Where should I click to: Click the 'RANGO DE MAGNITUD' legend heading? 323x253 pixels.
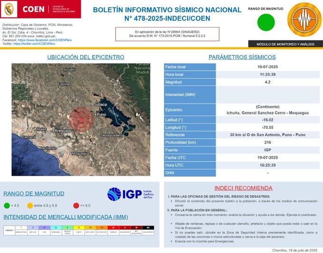point(34,194)
